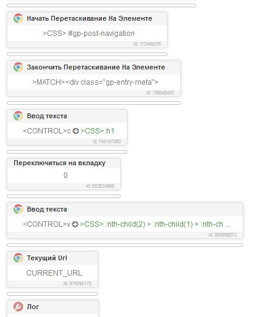Image resolution: width=264 pixels, height=317 pixels.
Task: Click arrow icon in CONTROL c action
Action: click(76, 131)
